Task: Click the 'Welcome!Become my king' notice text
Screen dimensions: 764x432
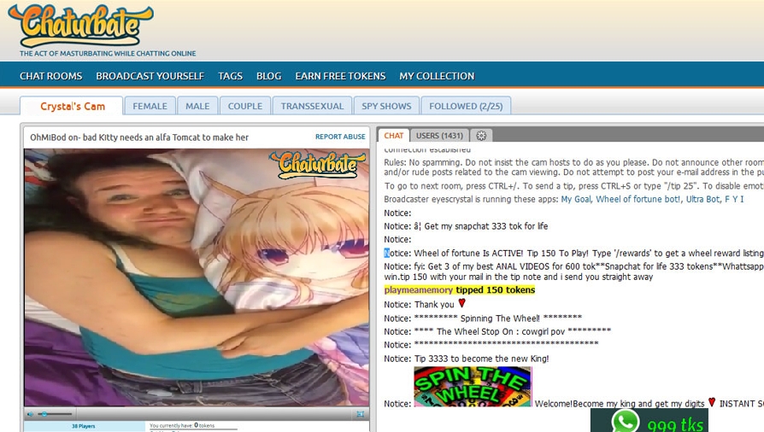Action: 620,404
